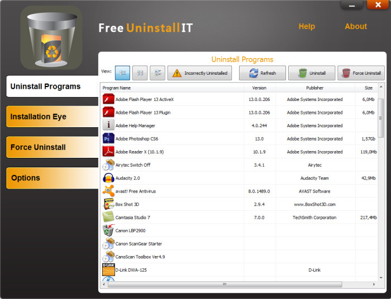The width and height of the screenshot is (391, 299).
Task: Click the D-Link DWA-125 icon
Action: (x=108, y=269)
